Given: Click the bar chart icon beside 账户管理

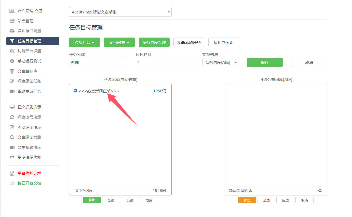Looking at the screenshot, I should coord(12,11).
